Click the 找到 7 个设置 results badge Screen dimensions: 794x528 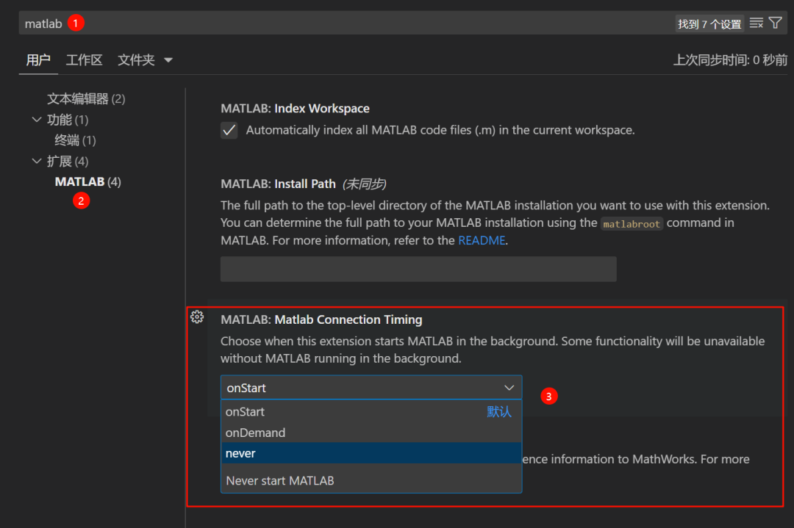(709, 23)
